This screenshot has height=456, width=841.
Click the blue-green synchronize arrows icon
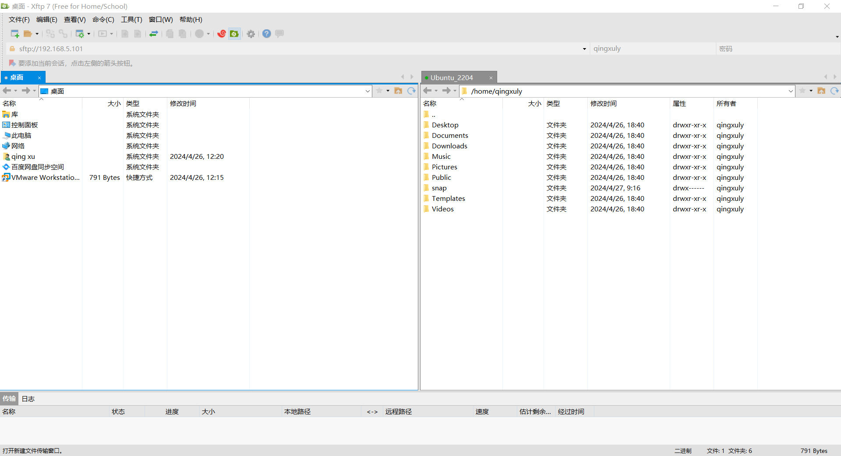pos(154,34)
